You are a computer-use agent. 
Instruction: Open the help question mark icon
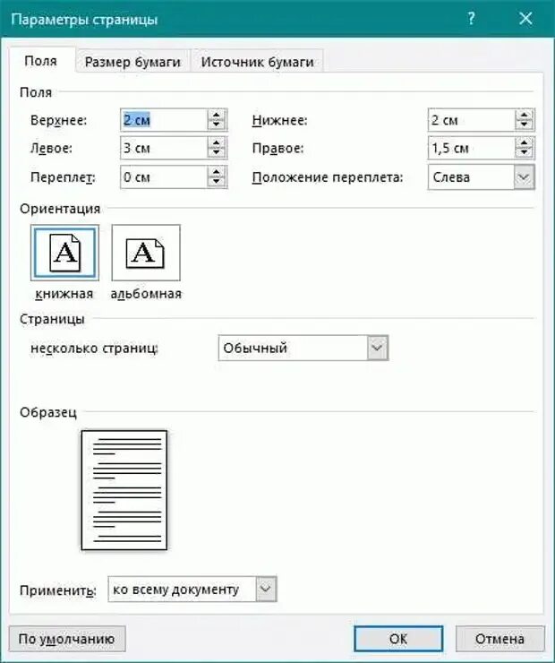472,19
